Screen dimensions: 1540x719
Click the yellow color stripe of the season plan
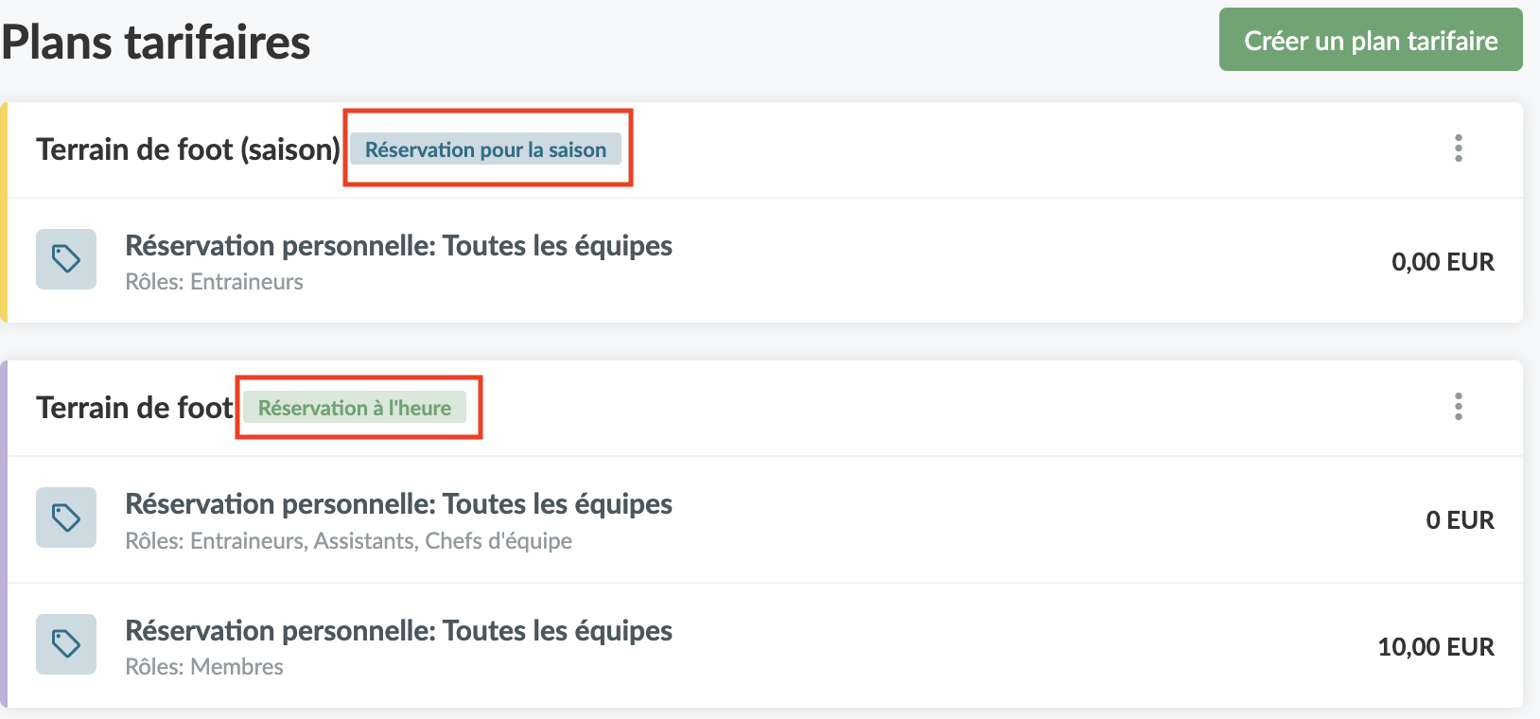4,213
